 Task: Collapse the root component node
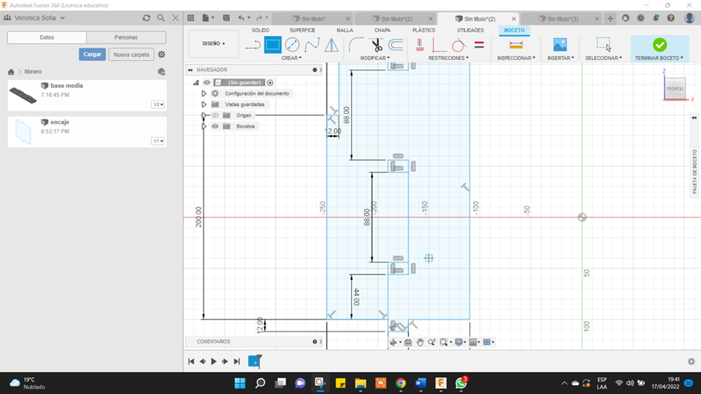point(195,82)
